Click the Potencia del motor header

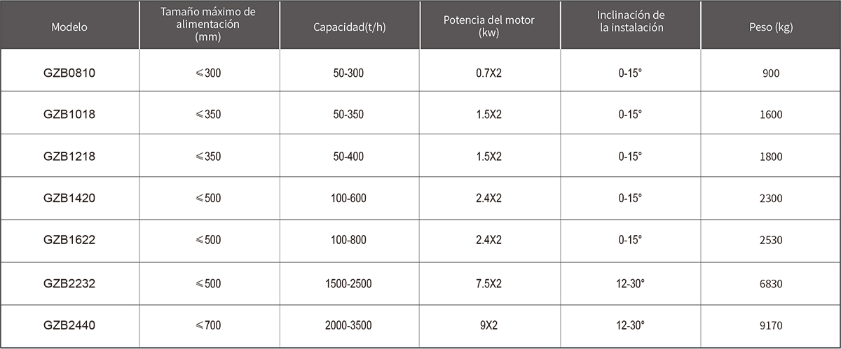point(489,26)
